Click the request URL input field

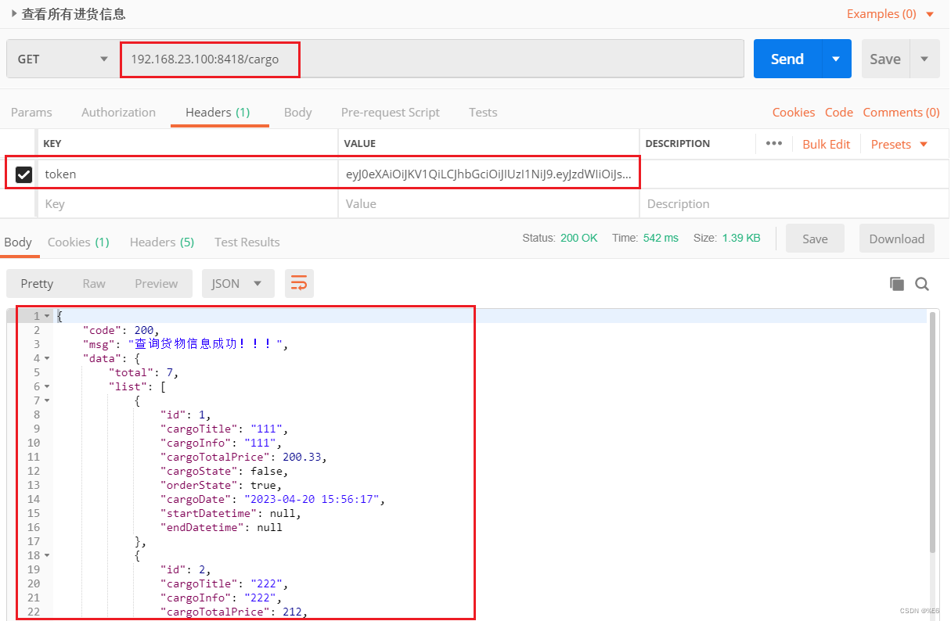[x=210, y=59]
